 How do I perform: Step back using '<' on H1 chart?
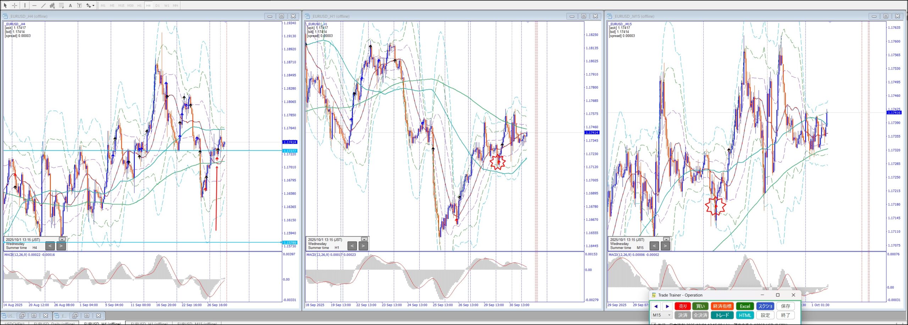tap(352, 246)
